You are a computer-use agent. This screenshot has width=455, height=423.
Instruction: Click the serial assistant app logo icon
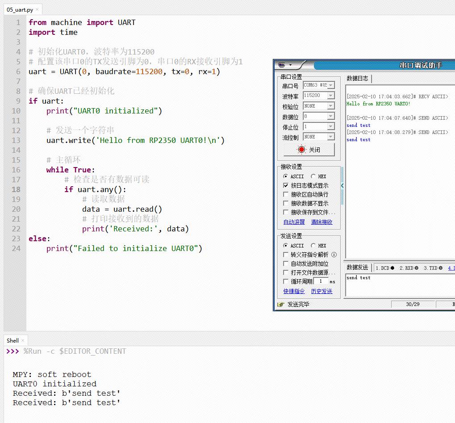(281, 65)
